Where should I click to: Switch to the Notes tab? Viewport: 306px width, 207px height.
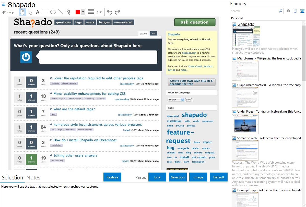pyautogui.click(x=33, y=178)
